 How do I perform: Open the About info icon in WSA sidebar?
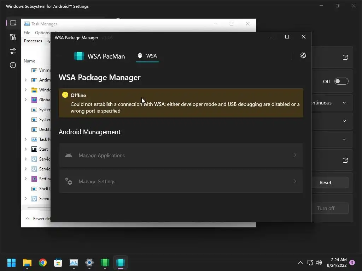[x=13, y=65]
